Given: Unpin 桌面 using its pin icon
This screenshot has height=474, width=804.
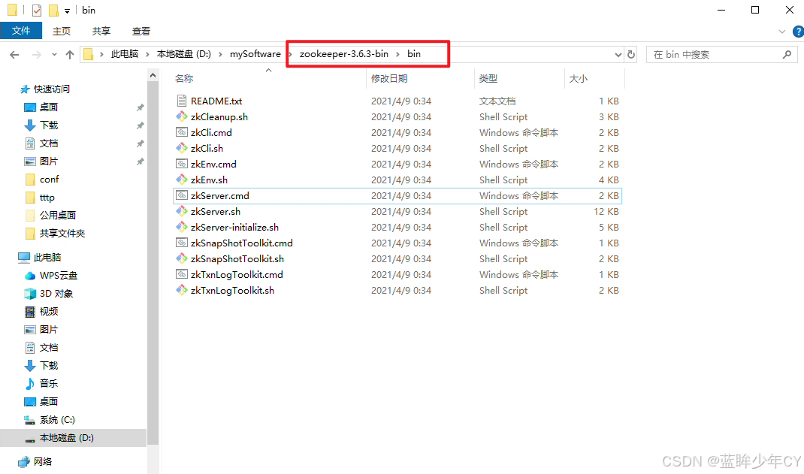Looking at the screenshot, I should [140, 107].
